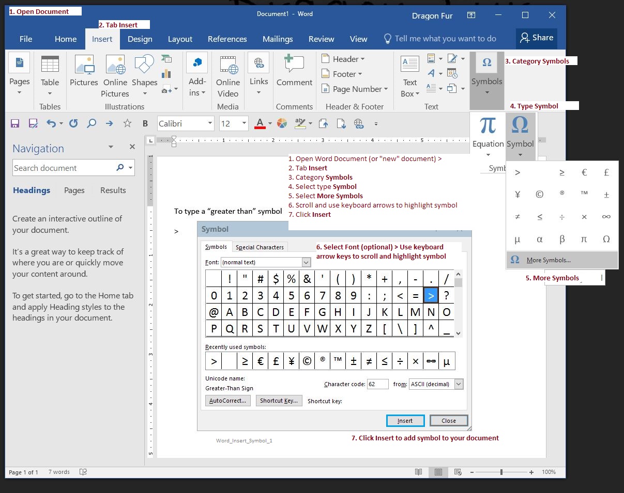Click the Shortcut Key button
This screenshot has width=624, height=493.
pos(279,401)
